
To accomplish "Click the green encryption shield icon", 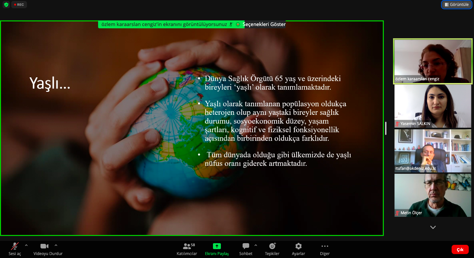I will pyautogui.click(x=6, y=5).
